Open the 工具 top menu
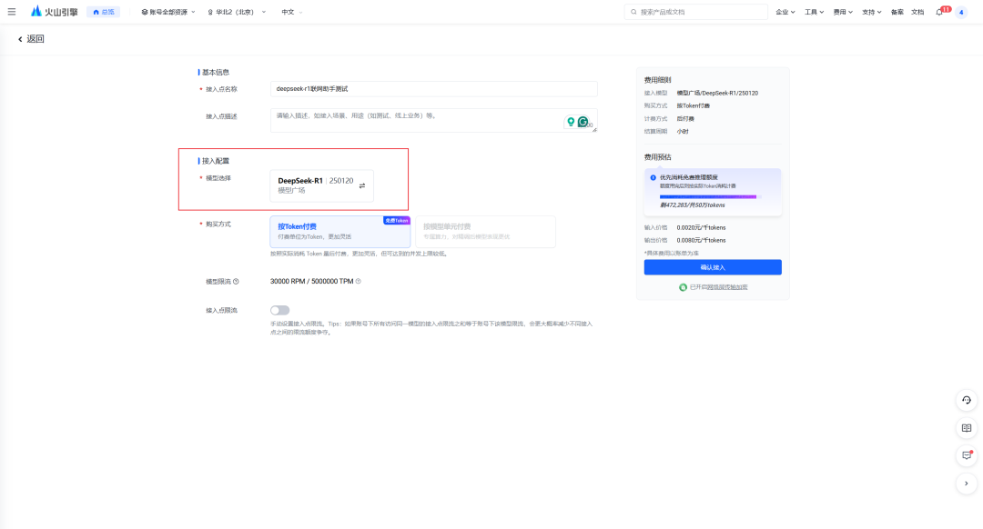 pos(814,12)
